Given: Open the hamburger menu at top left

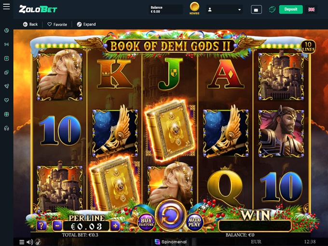Looking at the screenshot, I should [6, 6].
